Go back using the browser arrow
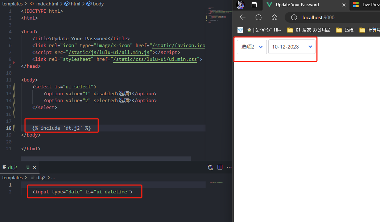This screenshot has height=222, width=380. [243, 17]
